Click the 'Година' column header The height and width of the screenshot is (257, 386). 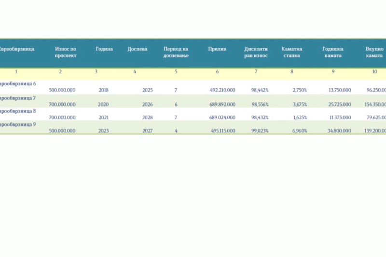pos(104,49)
